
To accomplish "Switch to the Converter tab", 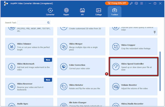I will click(x=50, y=12).
